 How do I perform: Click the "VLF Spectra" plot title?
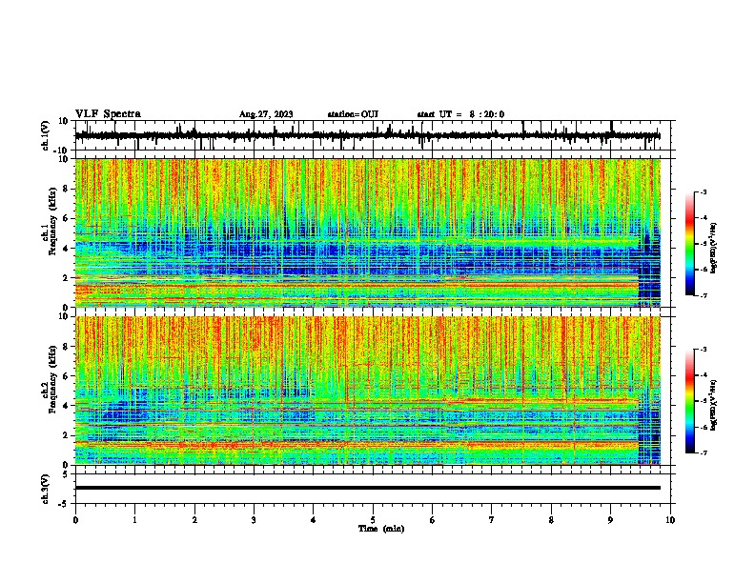coord(108,114)
